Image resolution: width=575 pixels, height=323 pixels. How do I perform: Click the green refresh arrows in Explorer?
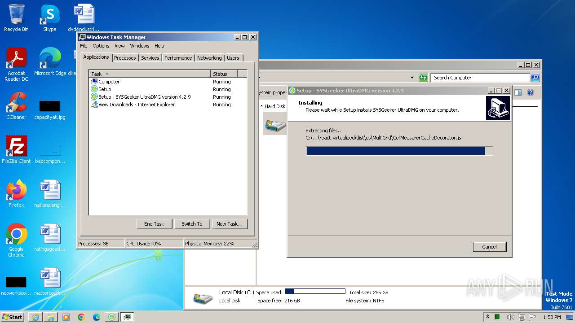(423, 78)
